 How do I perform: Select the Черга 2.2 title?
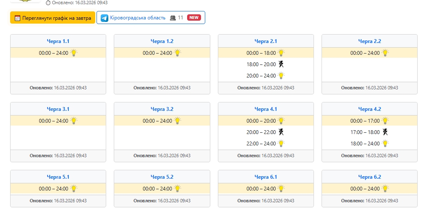(370, 41)
